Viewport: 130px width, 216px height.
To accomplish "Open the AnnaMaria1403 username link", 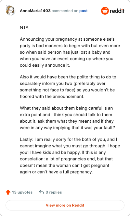I will click(x=35, y=11).
